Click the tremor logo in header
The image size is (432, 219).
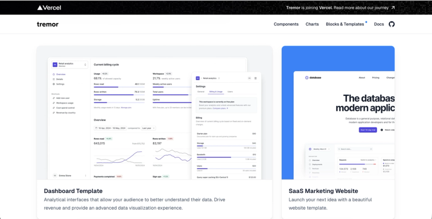tap(48, 24)
